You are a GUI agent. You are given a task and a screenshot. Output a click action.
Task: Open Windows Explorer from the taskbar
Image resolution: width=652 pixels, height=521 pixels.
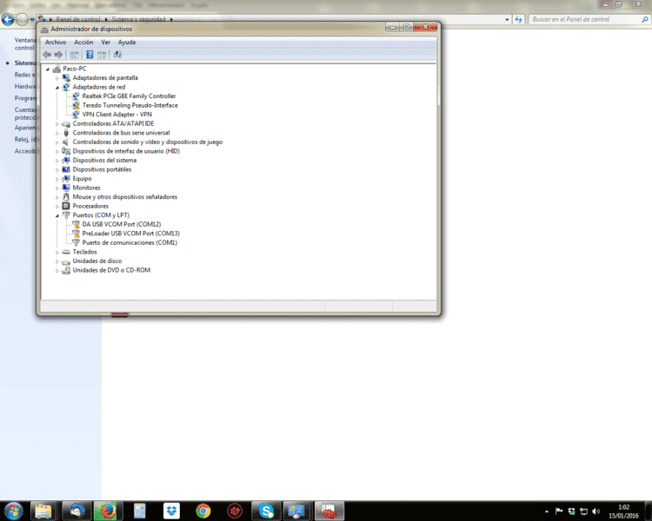[43, 511]
